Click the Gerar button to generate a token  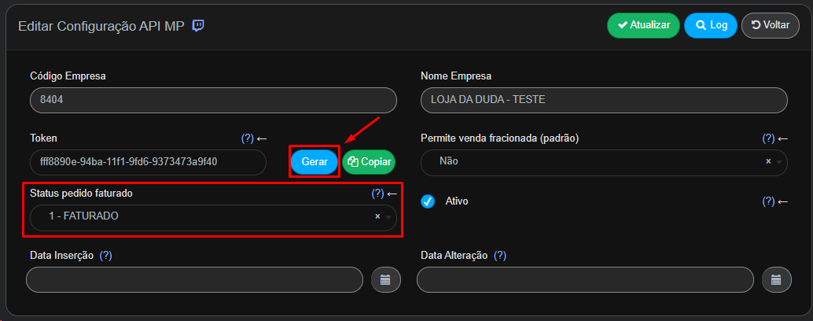pyautogui.click(x=315, y=162)
